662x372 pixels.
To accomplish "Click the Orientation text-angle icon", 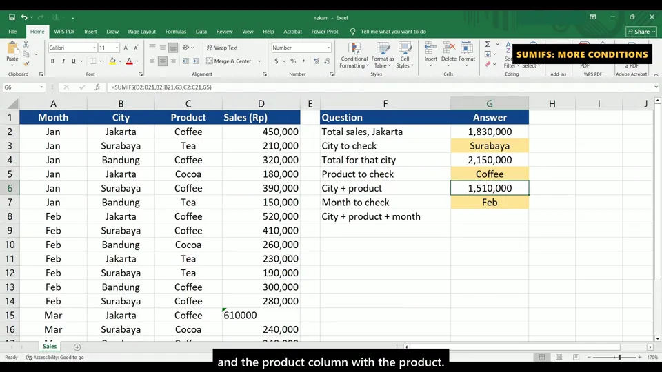I will [x=185, y=48].
